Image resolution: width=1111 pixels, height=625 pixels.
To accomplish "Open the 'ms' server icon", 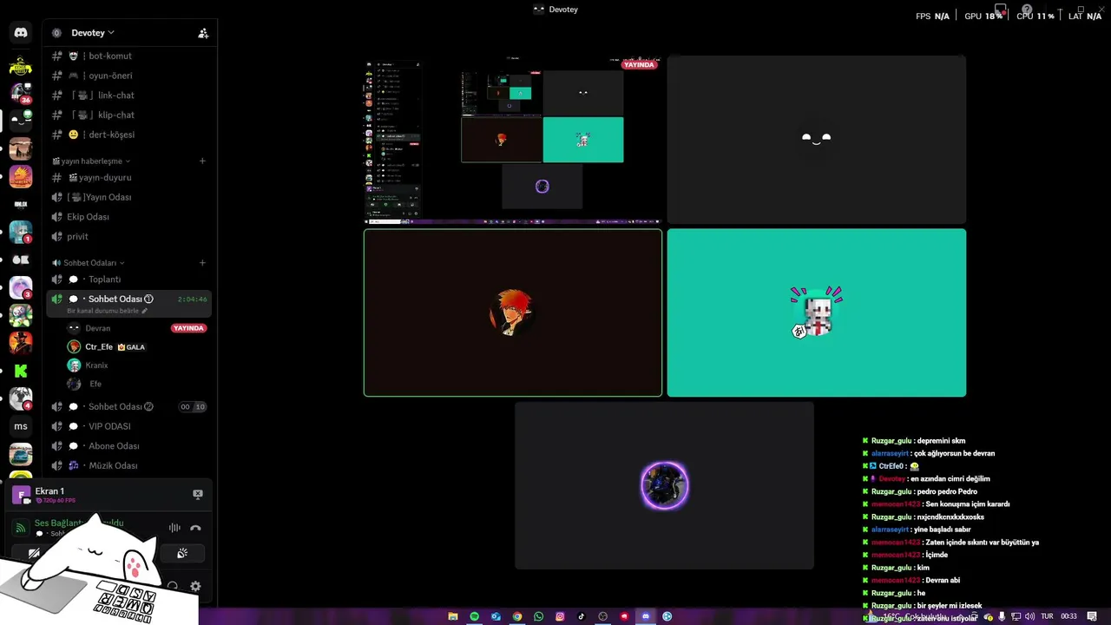I will pos(21,426).
